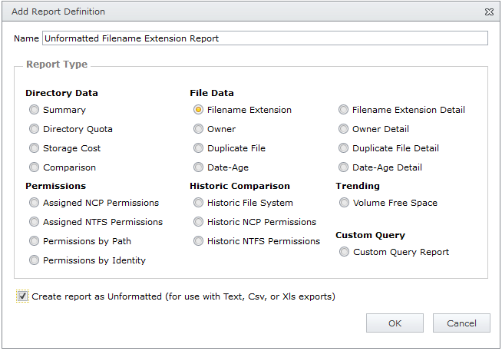Pick the Date-Age Detail report
Image resolution: width=502 pixels, height=351 pixels.
pyautogui.click(x=343, y=167)
